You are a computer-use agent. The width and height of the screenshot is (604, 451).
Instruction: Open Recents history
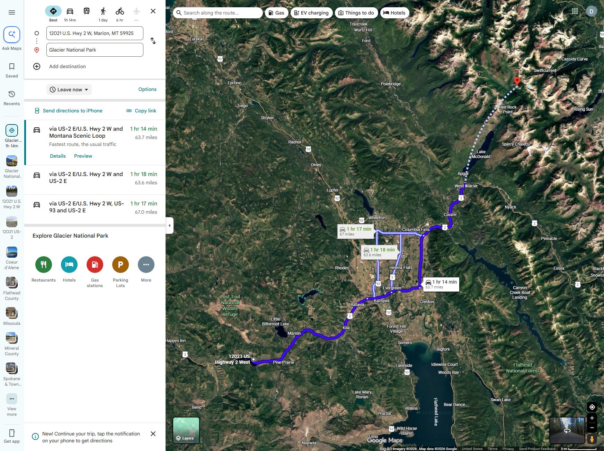coord(12,98)
